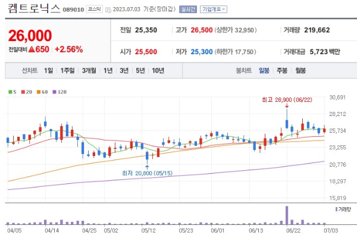Viewport: 357px width, 244px height.
Task: Click the 04/14 date axis label
Action: [52, 230]
